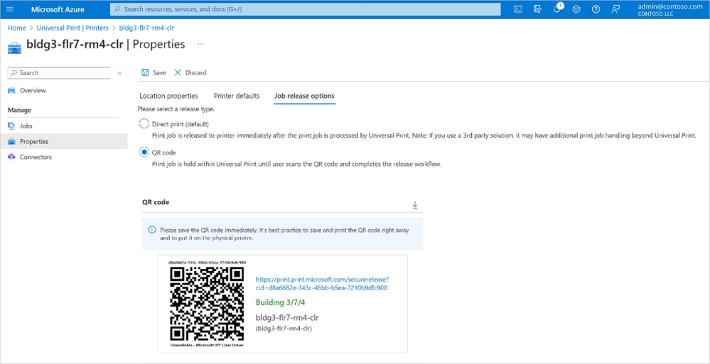710x364 pixels.
Task: View notifications bell icon
Action: [x=557, y=9]
